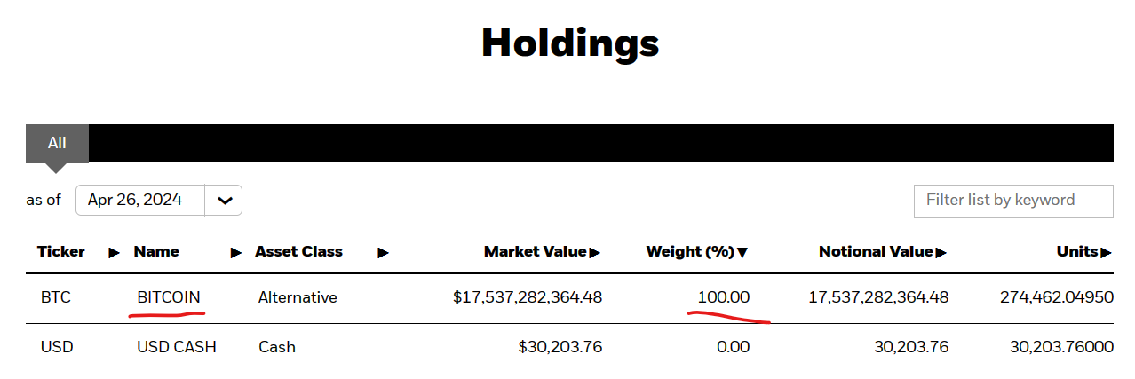The image size is (1135, 379).
Task: Click the sort arrow beside Name
Action: tap(236, 253)
